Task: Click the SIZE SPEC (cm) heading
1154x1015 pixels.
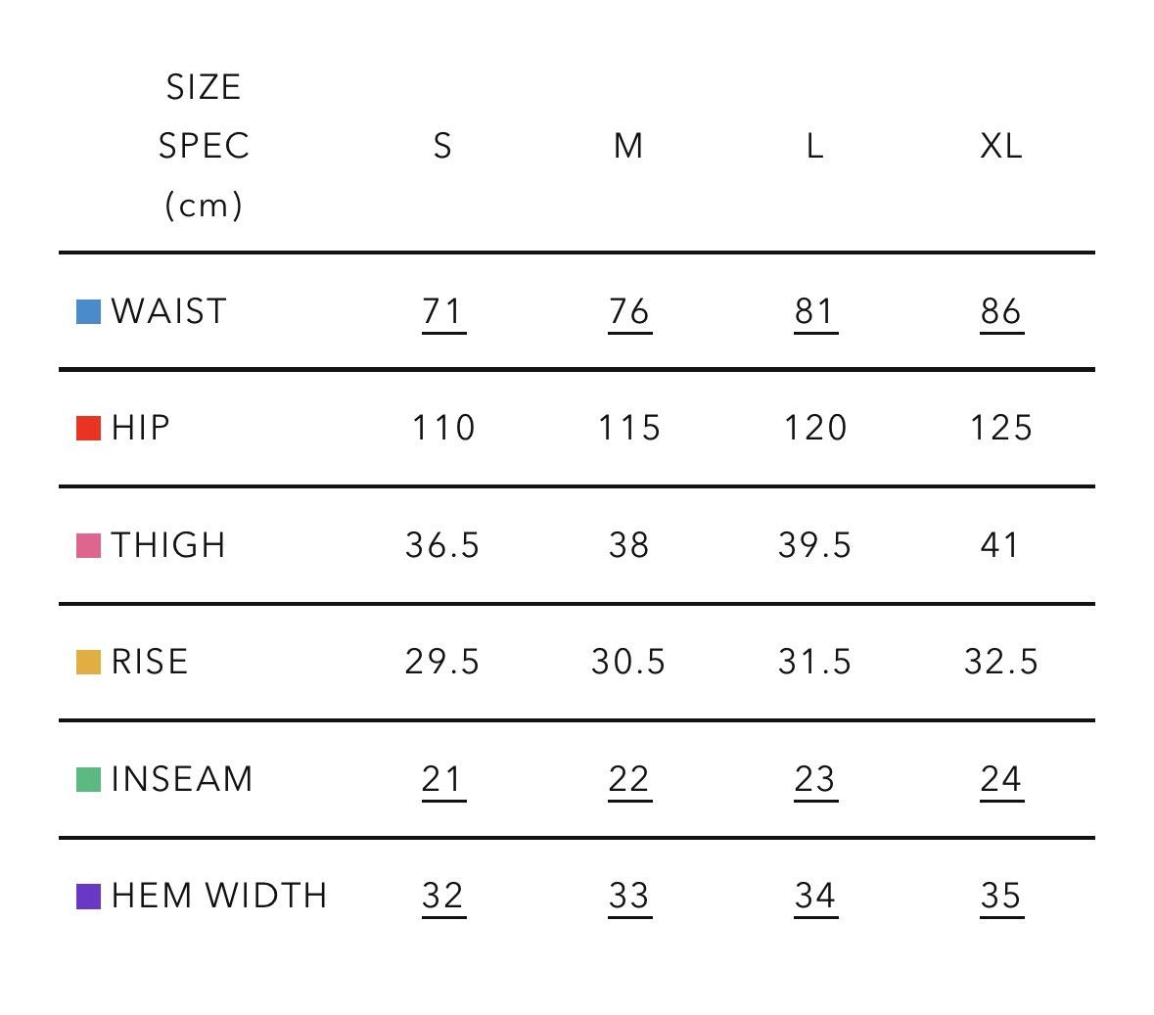Action: pos(204,146)
